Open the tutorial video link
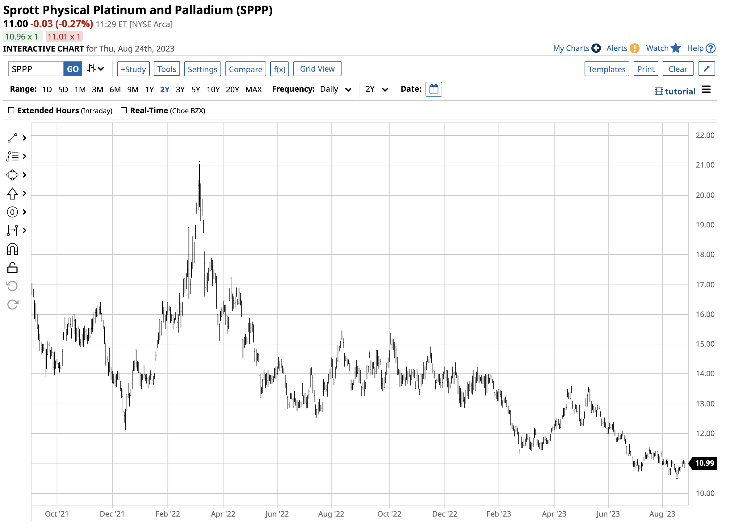The height and width of the screenshot is (532, 730). click(676, 91)
